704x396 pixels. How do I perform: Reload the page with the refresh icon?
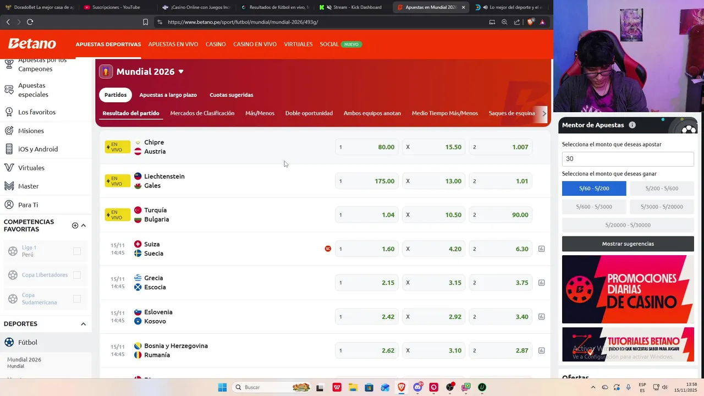[30, 22]
